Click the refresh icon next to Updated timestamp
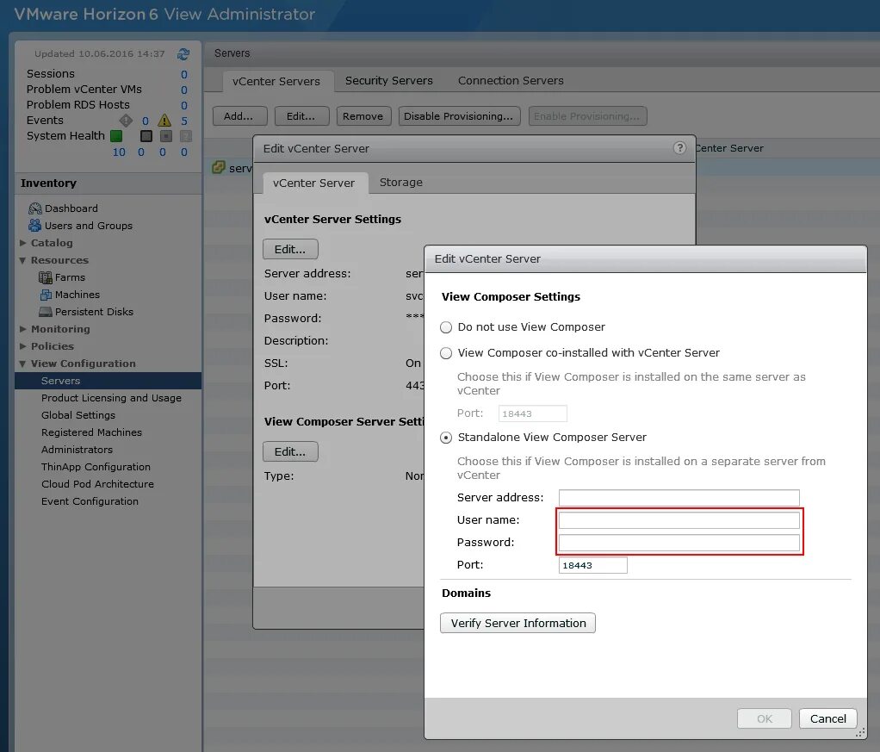The width and height of the screenshot is (880, 752). (x=183, y=54)
